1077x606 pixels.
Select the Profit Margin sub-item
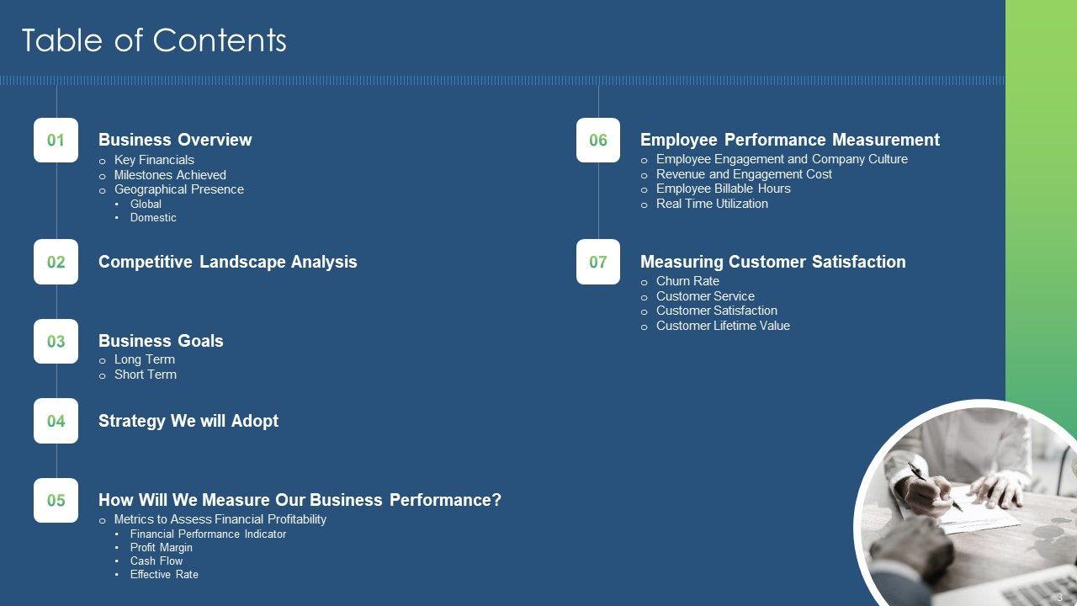(x=161, y=547)
